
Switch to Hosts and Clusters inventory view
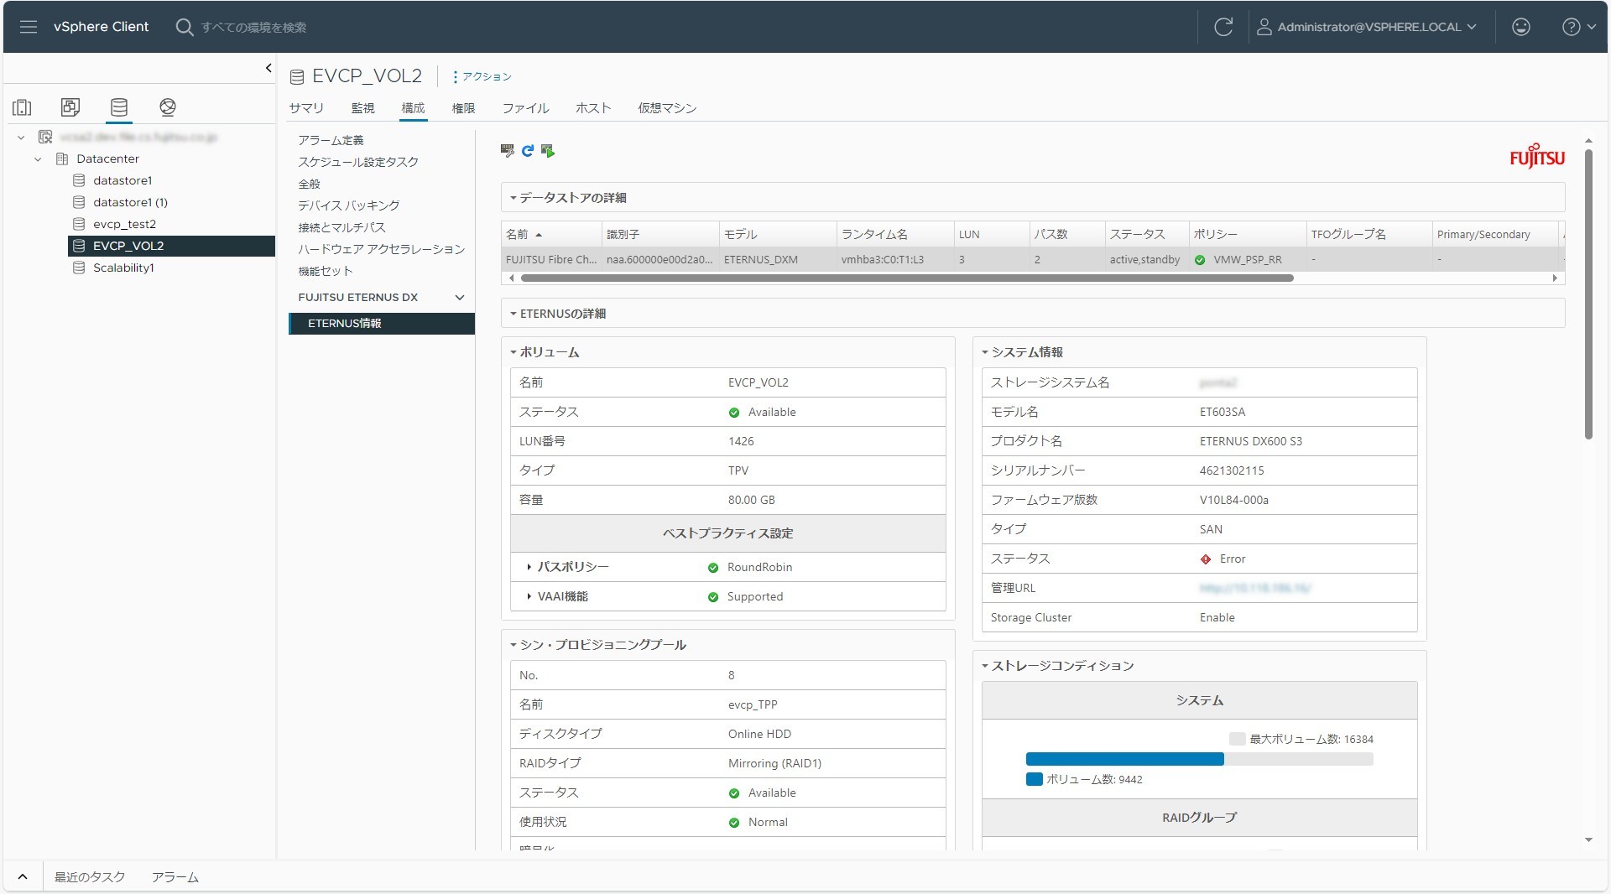coord(22,107)
